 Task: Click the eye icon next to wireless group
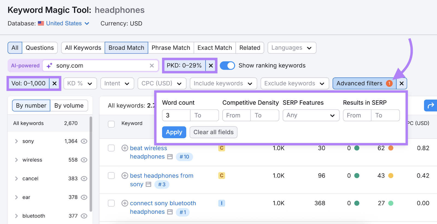click(x=84, y=160)
